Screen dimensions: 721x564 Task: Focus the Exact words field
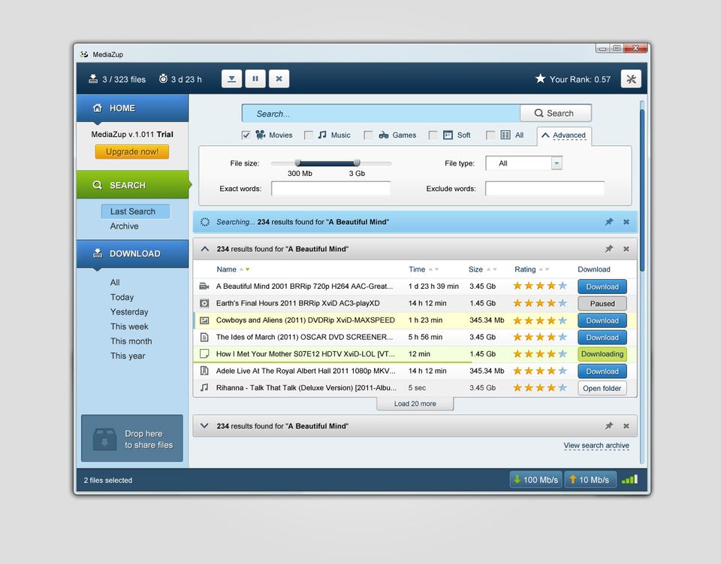(x=330, y=188)
